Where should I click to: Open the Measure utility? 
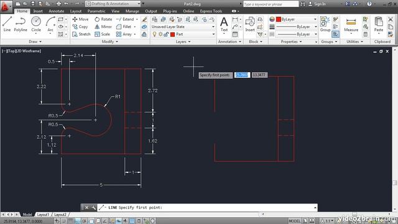(x=351, y=24)
